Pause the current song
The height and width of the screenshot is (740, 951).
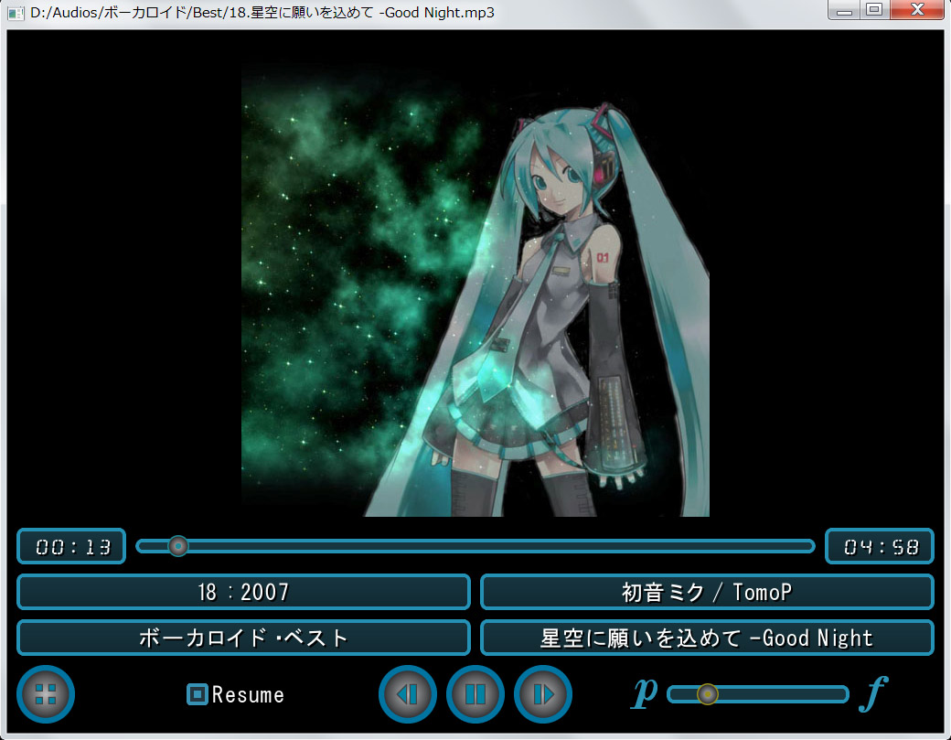tap(475, 694)
